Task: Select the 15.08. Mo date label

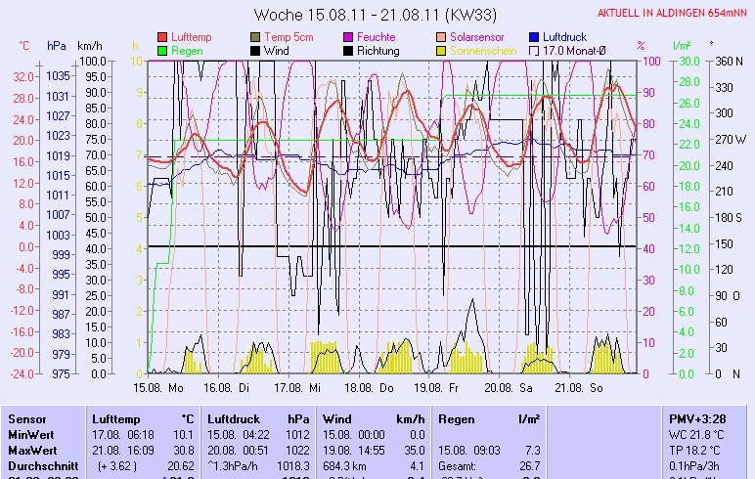Action: [x=158, y=388]
